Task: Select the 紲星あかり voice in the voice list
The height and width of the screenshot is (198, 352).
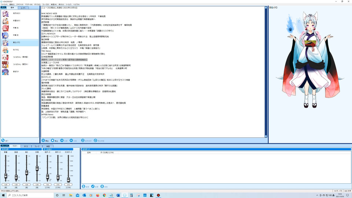Action: tap(20, 21)
